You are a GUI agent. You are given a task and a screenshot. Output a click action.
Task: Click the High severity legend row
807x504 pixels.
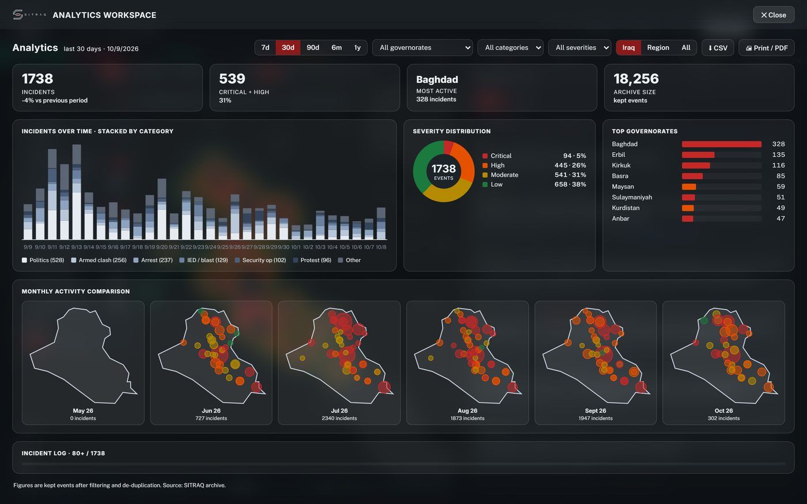[x=534, y=165]
